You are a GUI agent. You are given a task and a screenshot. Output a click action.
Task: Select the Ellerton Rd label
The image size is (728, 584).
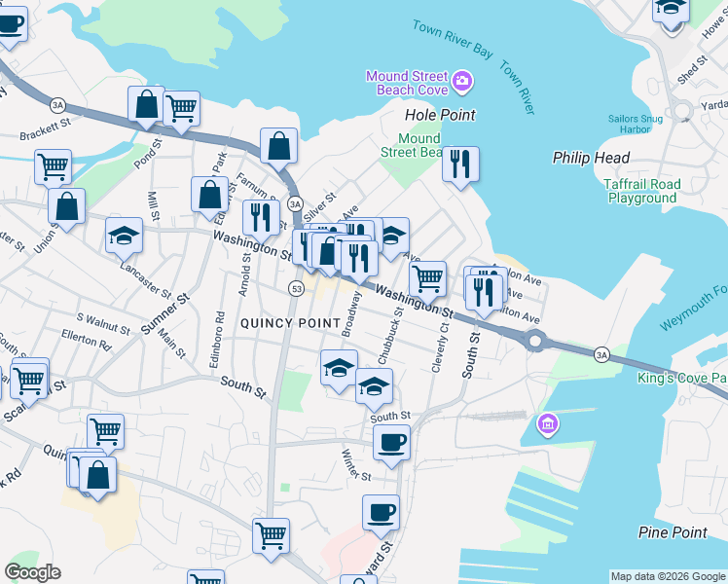coord(87,341)
